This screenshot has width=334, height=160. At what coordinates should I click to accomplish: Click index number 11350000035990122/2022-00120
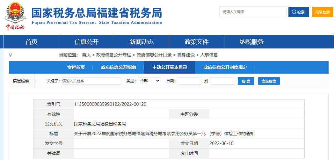[110, 105]
